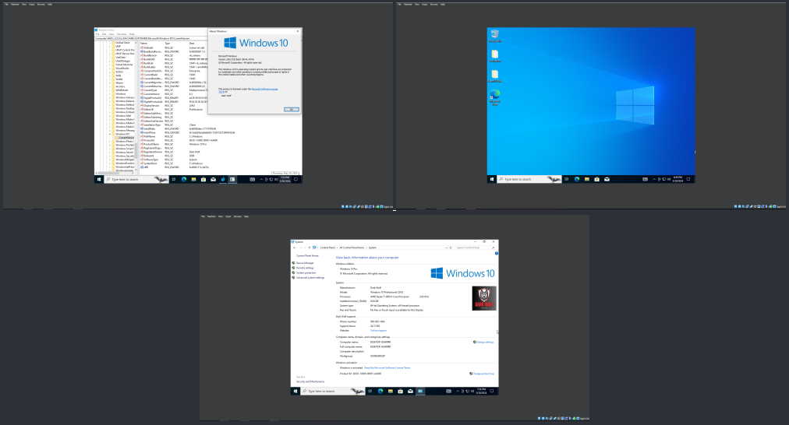Image resolution: width=789 pixels, height=425 pixels.
Task: Show hidden tray icons in System VM
Action: point(458,392)
